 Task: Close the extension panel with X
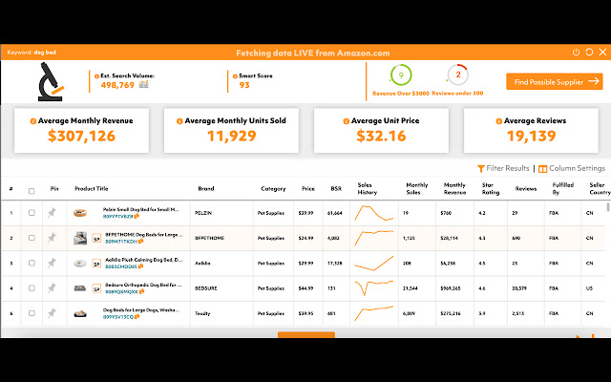tap(602, 53)
